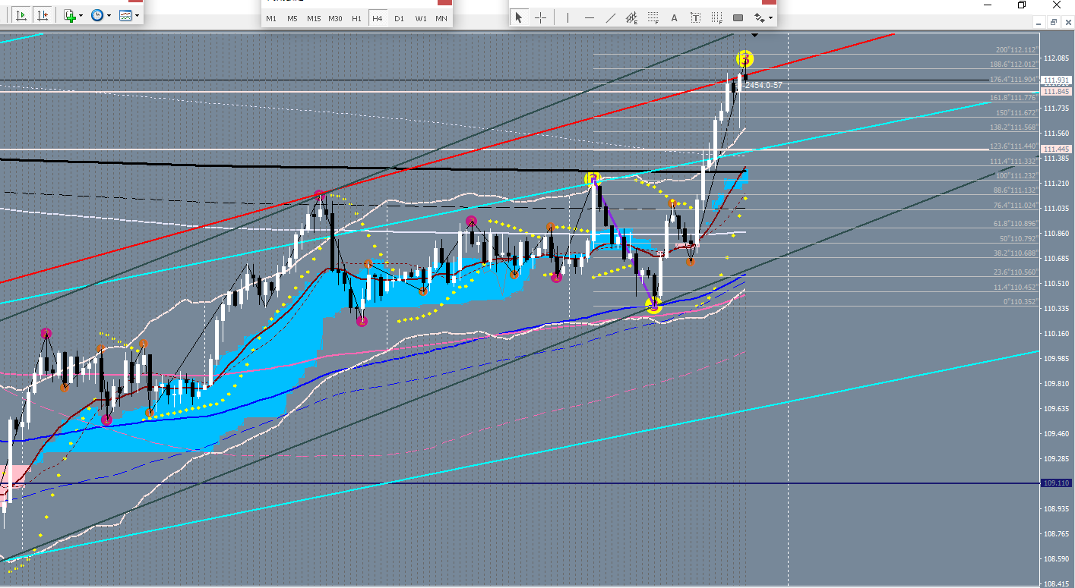Pick the horizontal line tool
The image size is (1075, 588).
click(590, 17)
